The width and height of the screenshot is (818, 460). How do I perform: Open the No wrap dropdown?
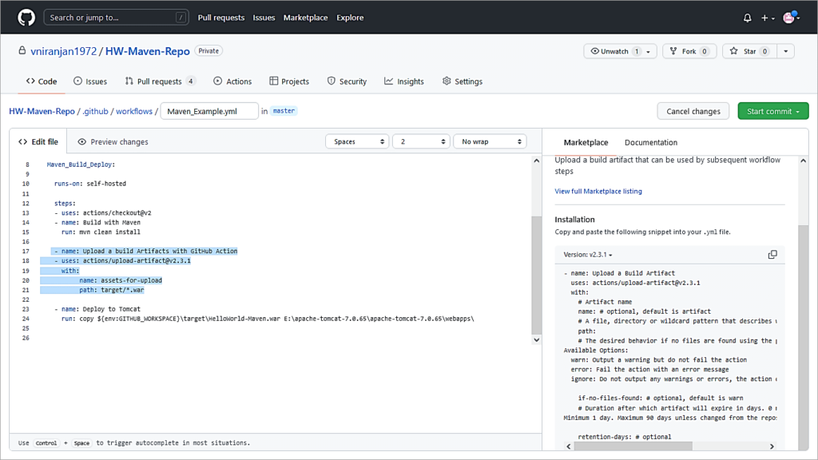(490, 141)
